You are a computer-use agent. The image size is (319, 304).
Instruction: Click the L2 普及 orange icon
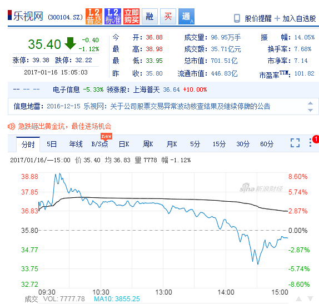(x=94, y=17)
